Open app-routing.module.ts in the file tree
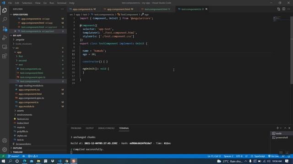Image resolution: width=293 pixels, height=164 pixels. 31,86
